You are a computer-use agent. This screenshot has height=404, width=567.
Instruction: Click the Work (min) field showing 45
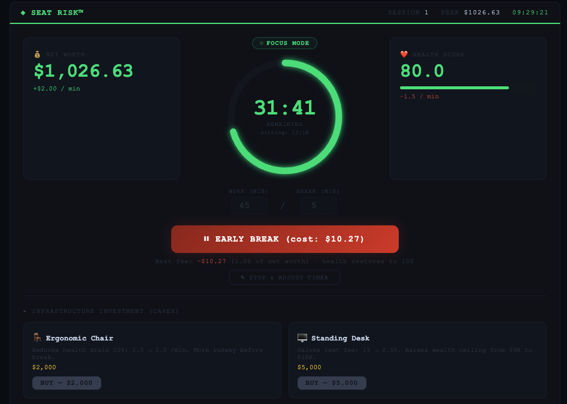pyautogui.click(x=249, y=205)
